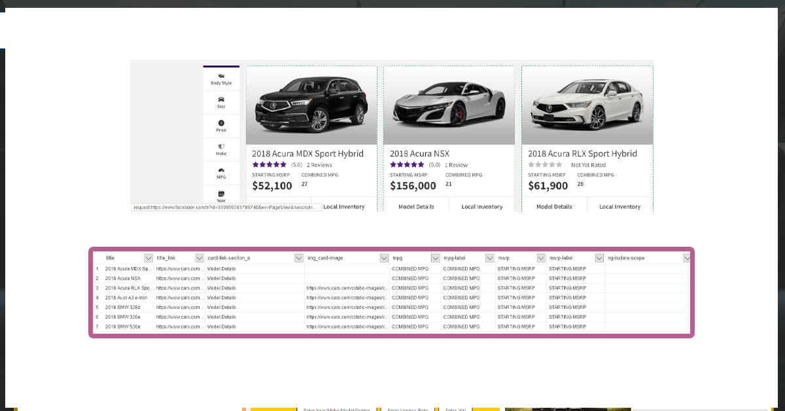The height and width of the screenshot is (411, 785).
Task: Click the $61,900 starting MSRP price
Action: coord(548,186)
